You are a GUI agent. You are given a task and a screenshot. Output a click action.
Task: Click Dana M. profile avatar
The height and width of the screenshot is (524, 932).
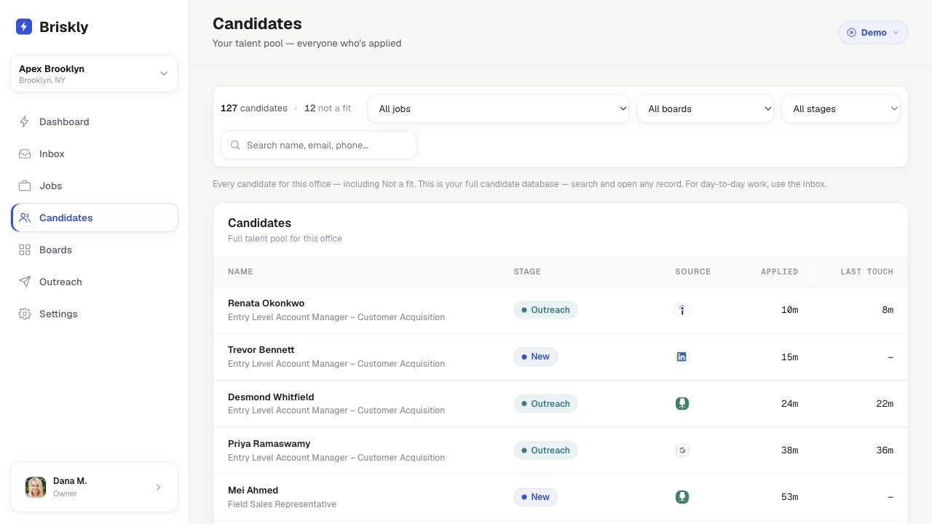point(36,487)
